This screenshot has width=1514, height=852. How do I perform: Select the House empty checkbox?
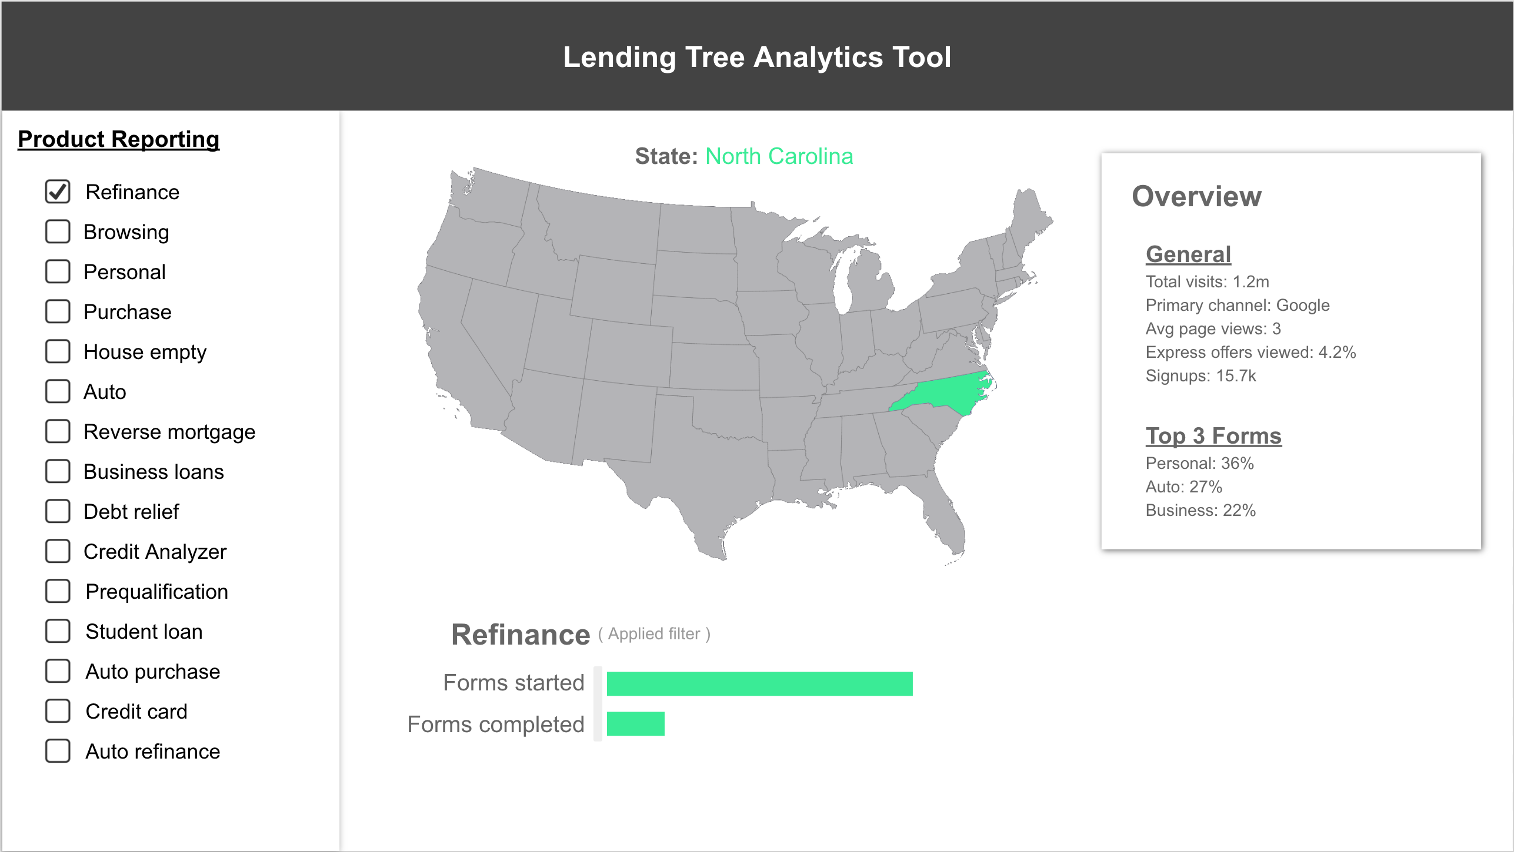[x=58, y=352]
